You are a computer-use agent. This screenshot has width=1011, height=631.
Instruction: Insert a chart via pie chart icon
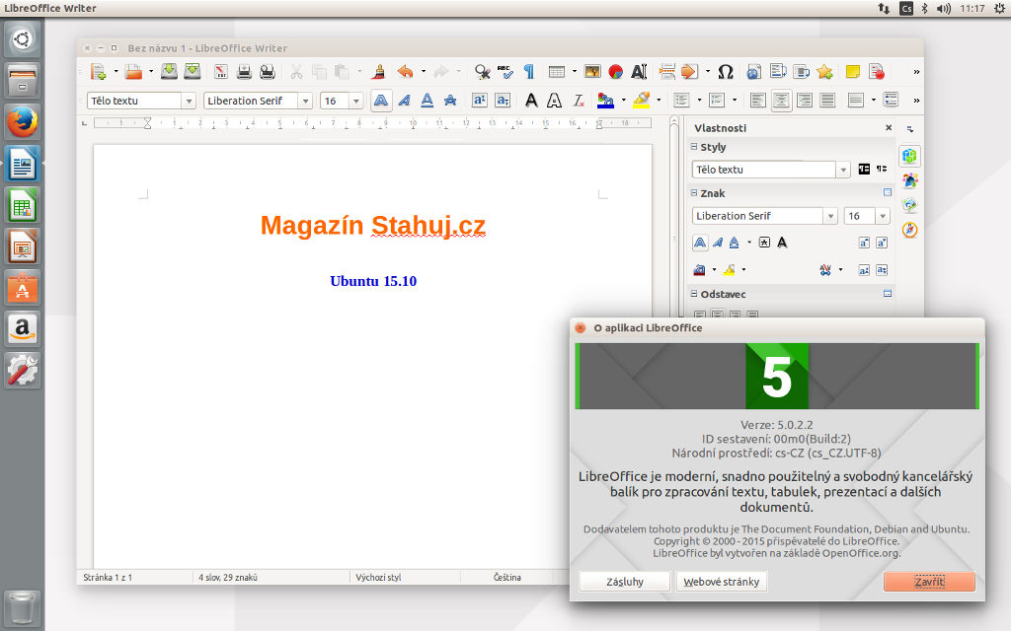616,71
